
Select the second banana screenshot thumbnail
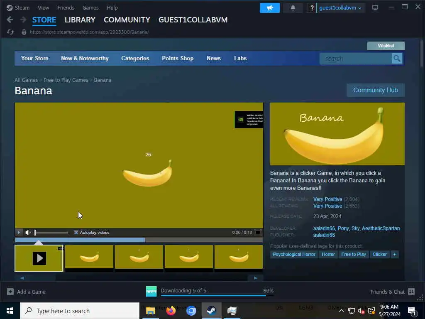[139, 257]
